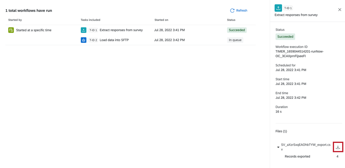Refresh the workflow run list
The width and height of the screenshot is (345, 168).
pyautogui.click(x=239, y=11)
